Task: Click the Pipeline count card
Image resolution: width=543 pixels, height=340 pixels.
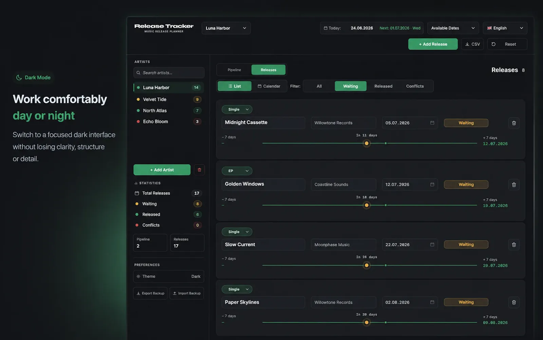Action: pos(150,243)
